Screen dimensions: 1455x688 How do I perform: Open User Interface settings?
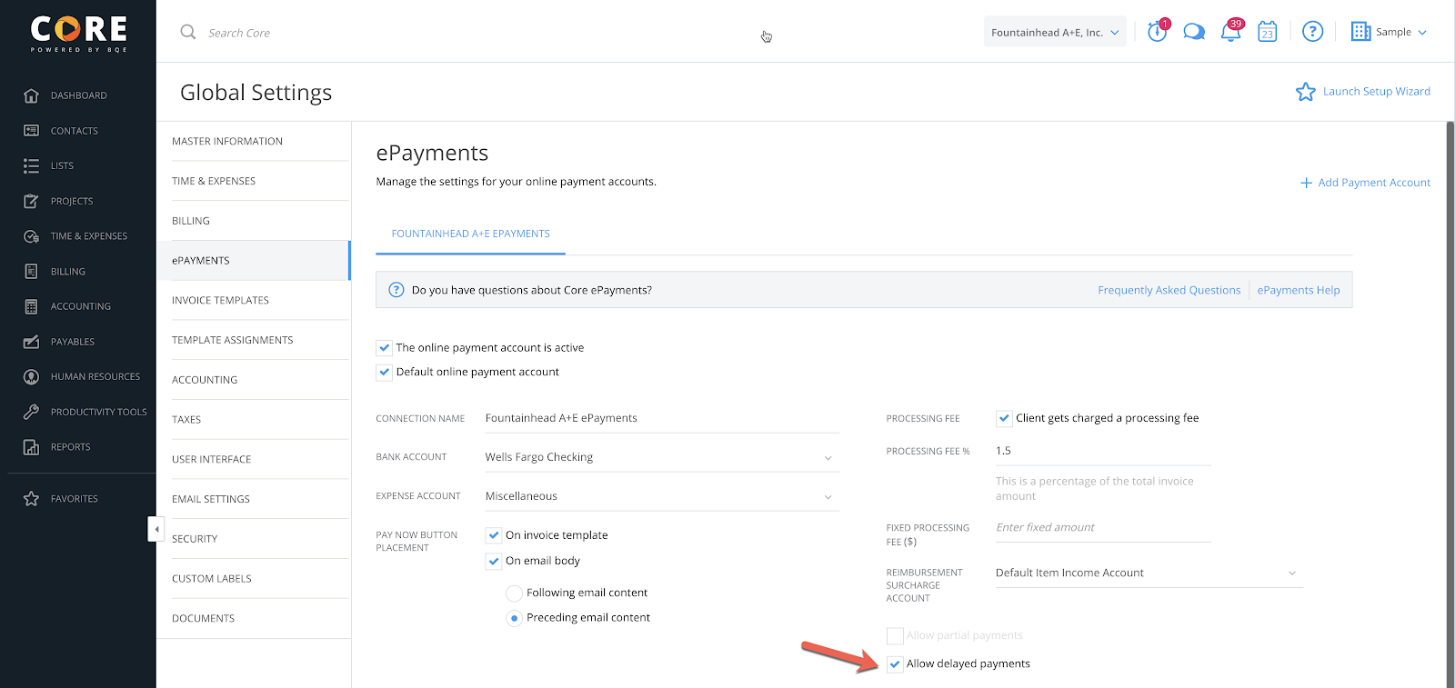point(254,459)
